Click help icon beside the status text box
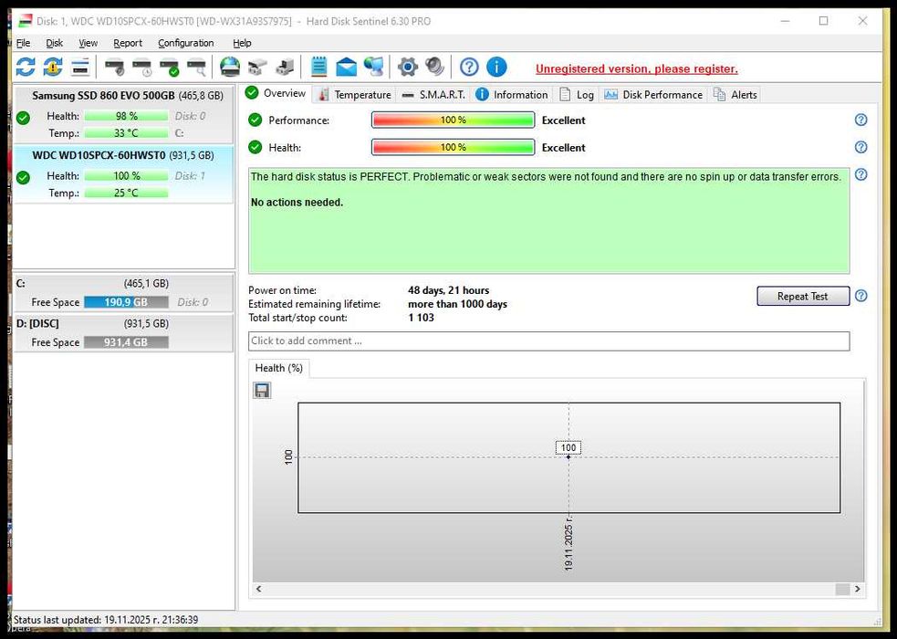The height and width of the screenshot is (639, 897). [x=860, y=175]
